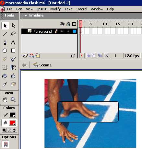Click the No Color button
The width and height of the screenshot is (142, 149).
(9, 130)
